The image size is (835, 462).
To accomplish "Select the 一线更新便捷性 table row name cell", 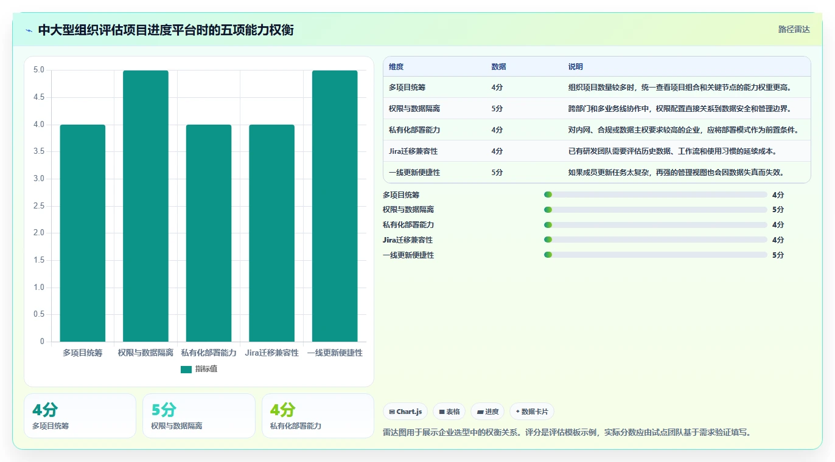I will click(414, 173).
